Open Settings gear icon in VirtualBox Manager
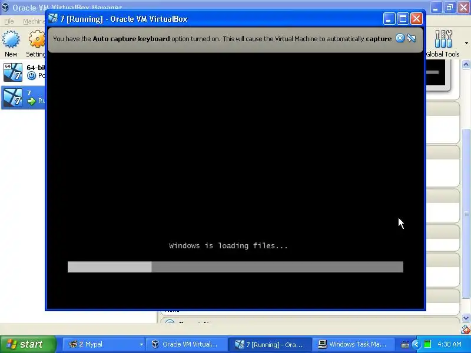This screenshot has height=353, width=471. [x=37, y=39]
